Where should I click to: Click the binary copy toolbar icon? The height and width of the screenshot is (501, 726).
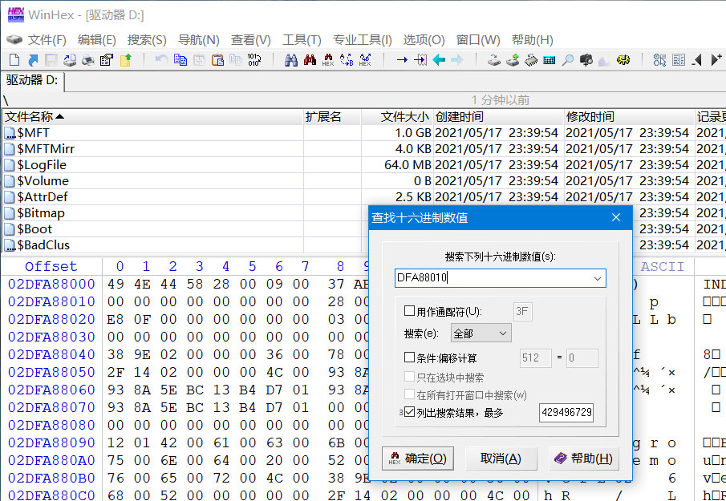[x=236, y=60]
